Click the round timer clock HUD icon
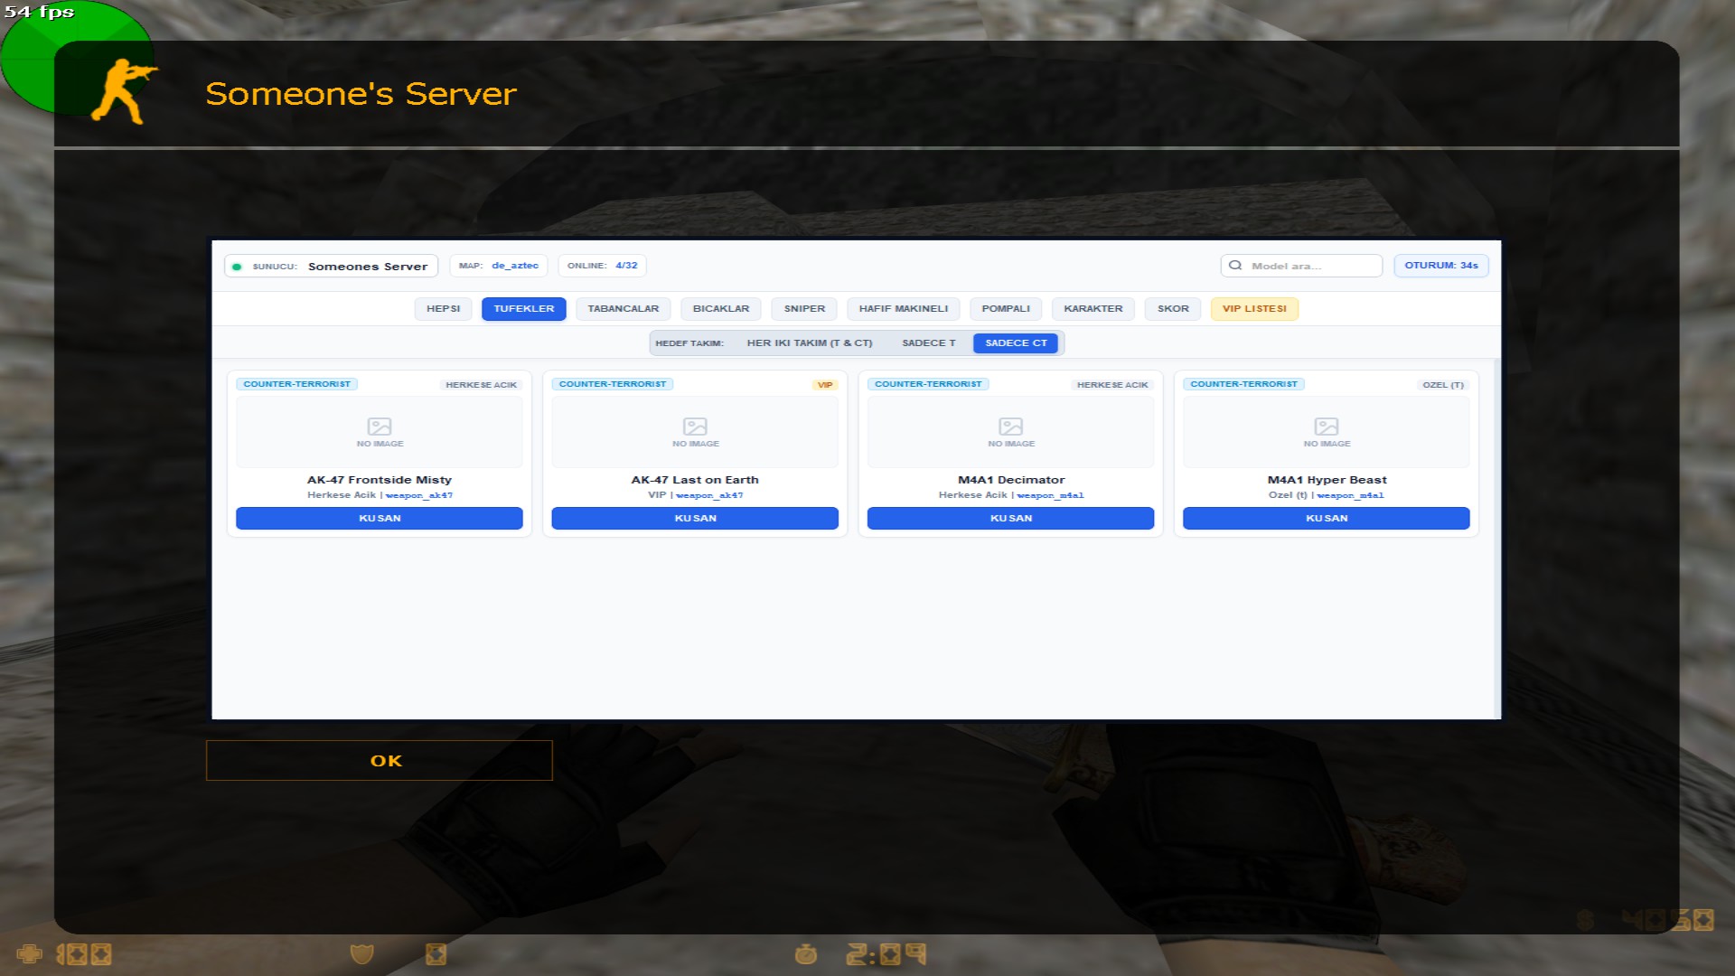This screenshot has width=1735, height=976. [x=806, y=953]
